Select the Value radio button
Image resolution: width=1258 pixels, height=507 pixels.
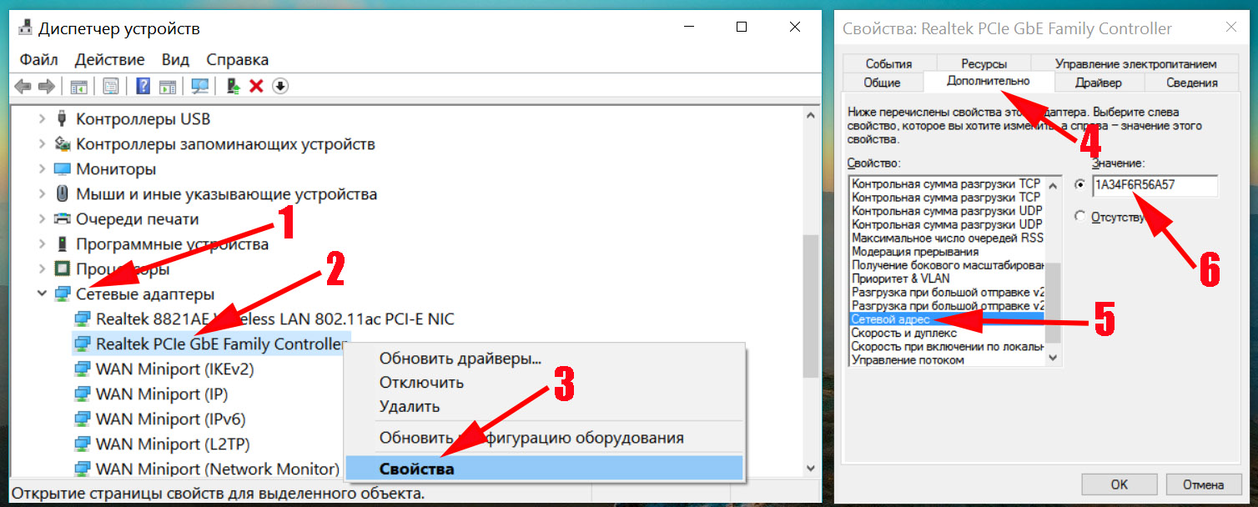click(x=1081, y=184)
